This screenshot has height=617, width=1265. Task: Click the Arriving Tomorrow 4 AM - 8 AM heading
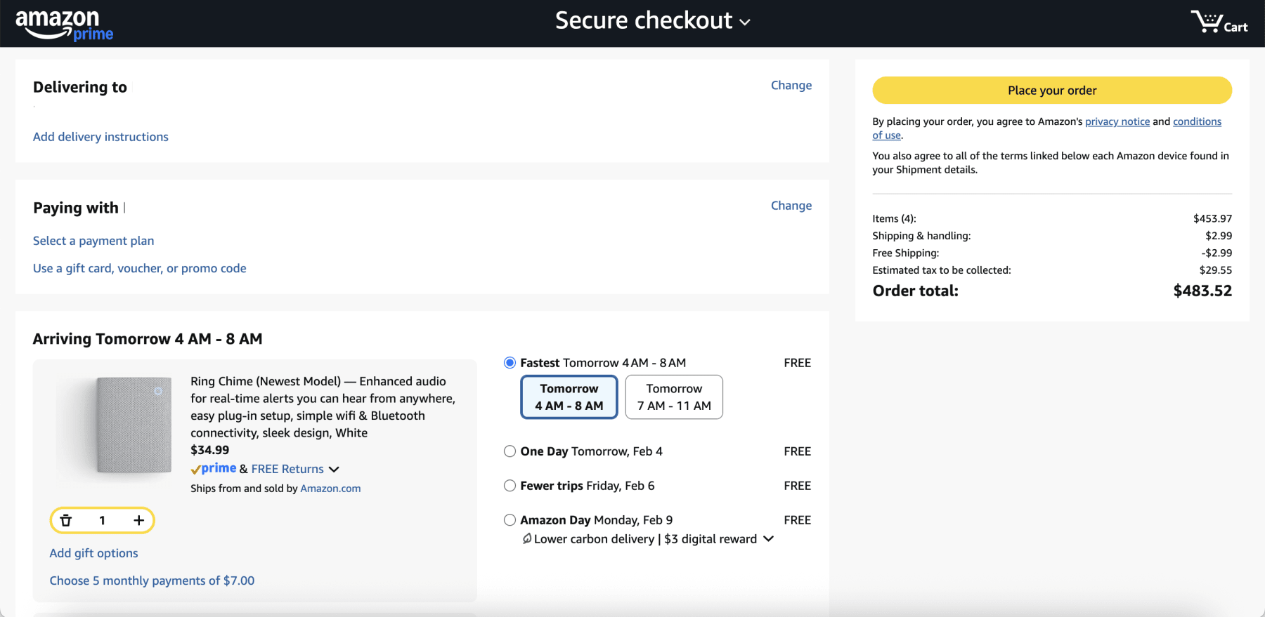[x=148, y=339]
